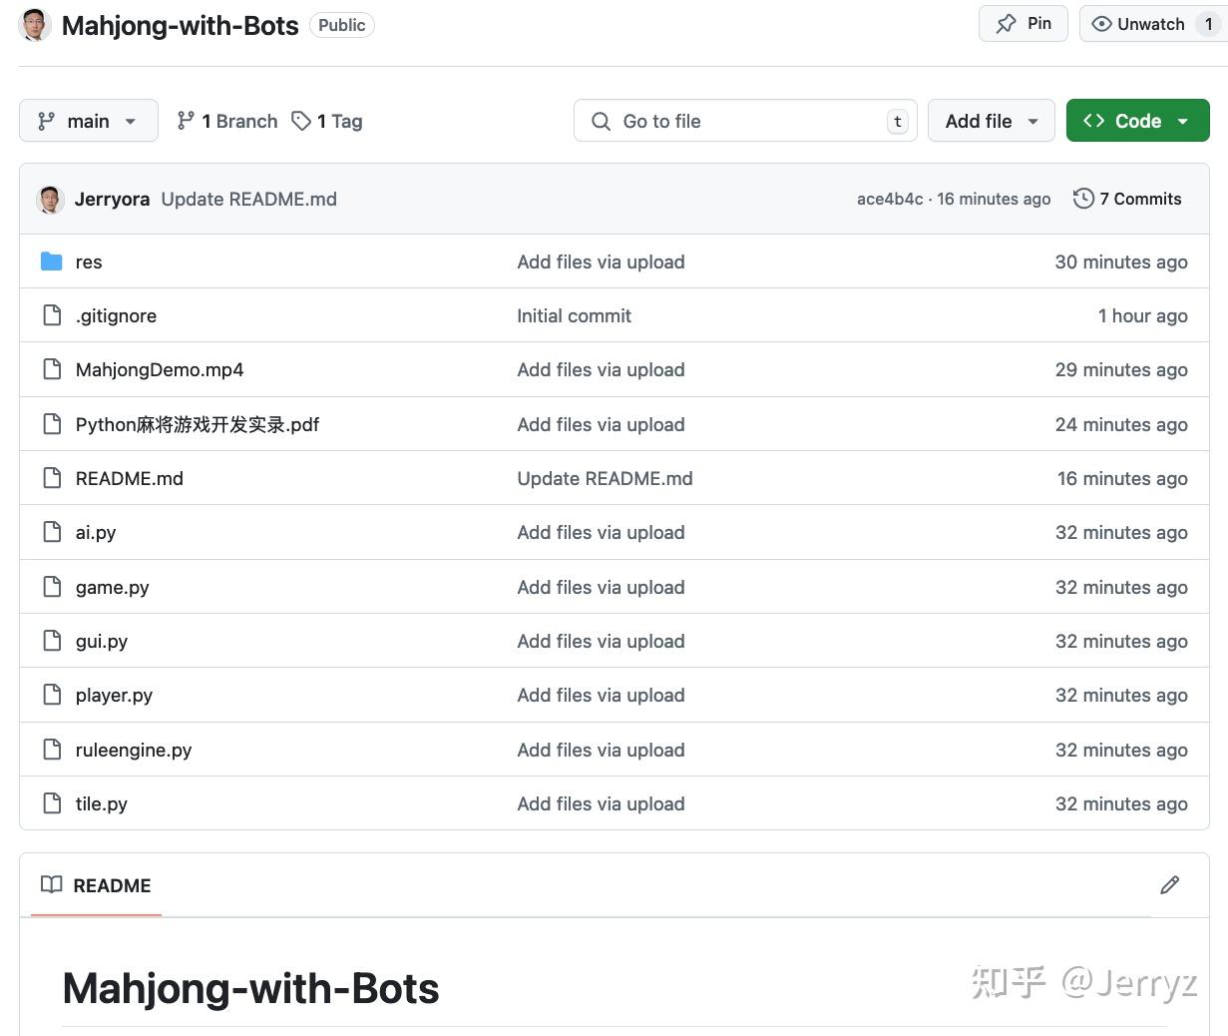Click the commit history clock icon

[1083, 199]
